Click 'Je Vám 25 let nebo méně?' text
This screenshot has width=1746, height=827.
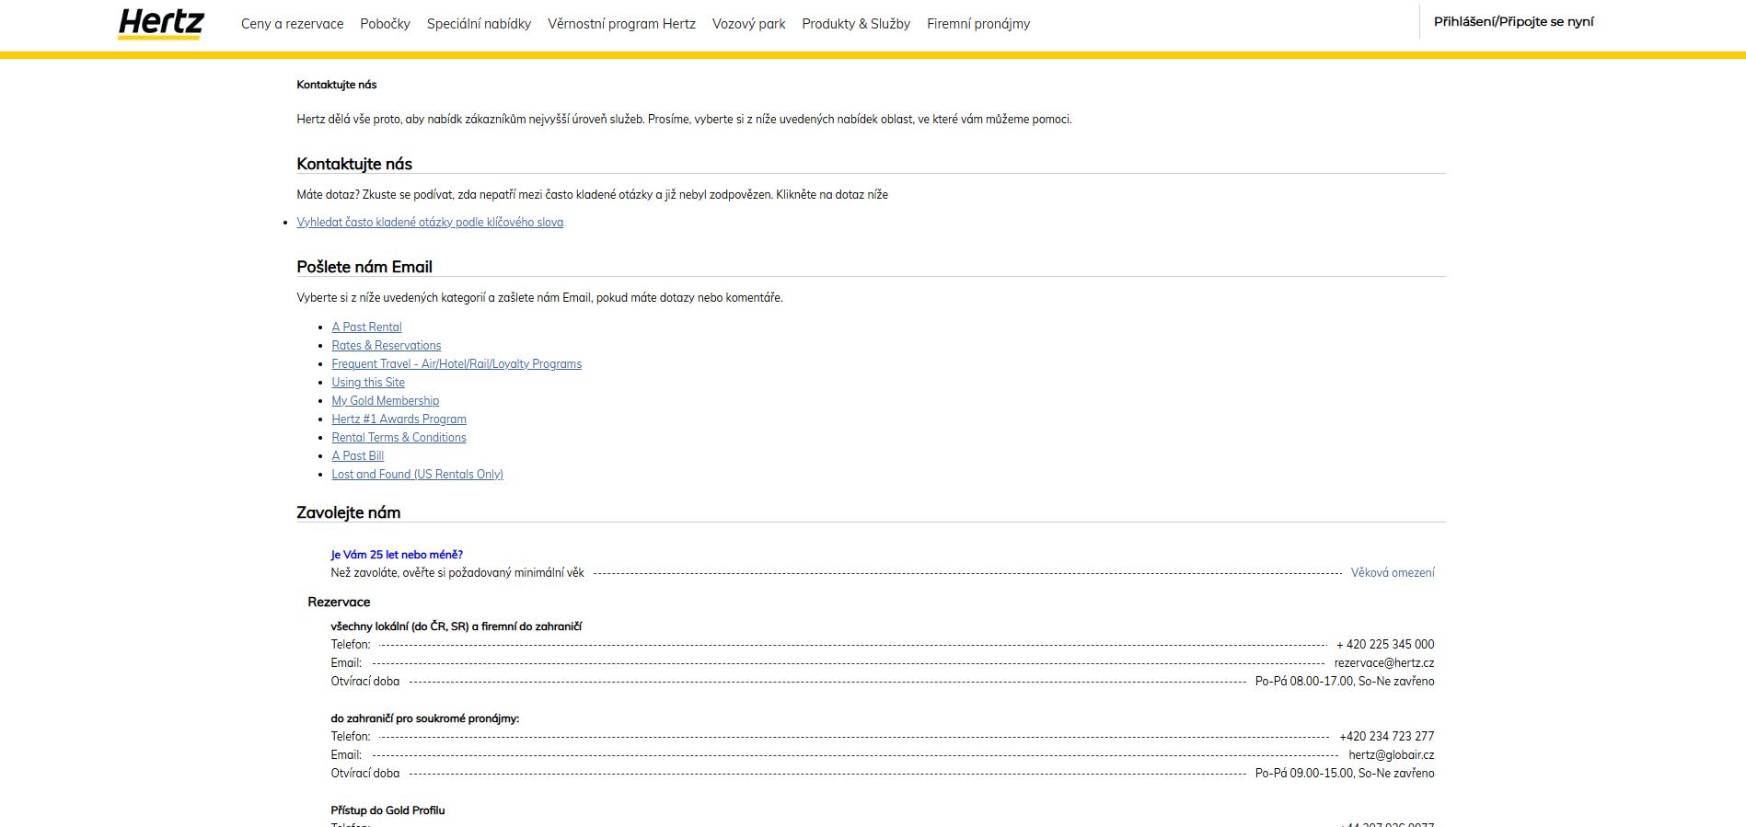[397, 555]
